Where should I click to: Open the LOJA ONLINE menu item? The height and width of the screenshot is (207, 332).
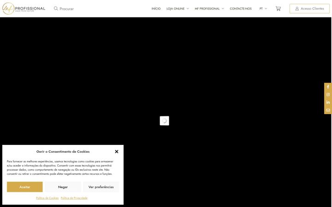tap(175, 9)
